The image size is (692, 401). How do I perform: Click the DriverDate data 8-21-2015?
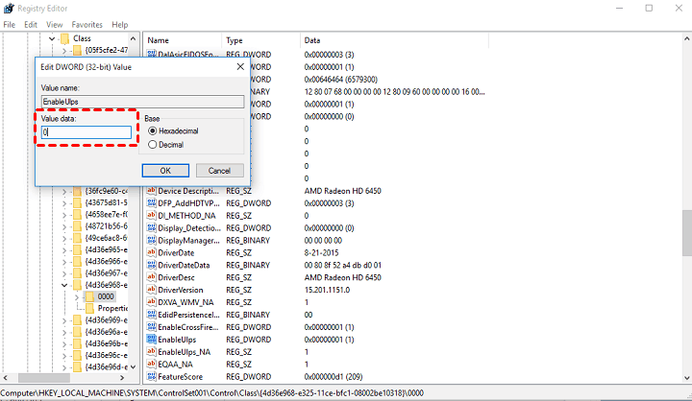pyautogui.click(x=321, y=253)
